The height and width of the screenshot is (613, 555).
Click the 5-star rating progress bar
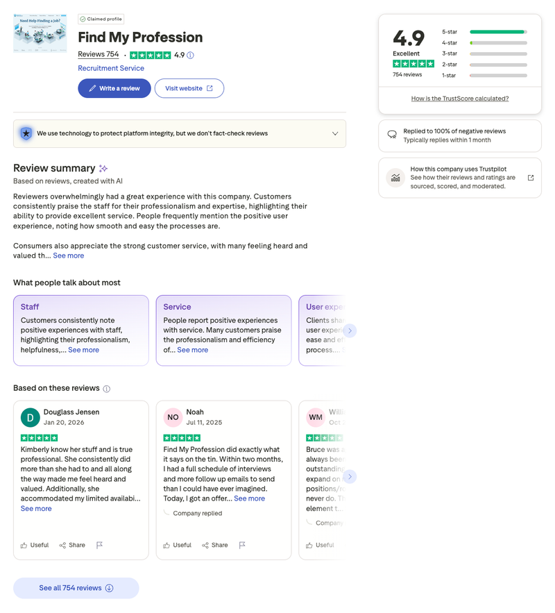pyautogui.click(x=497, y=32)
